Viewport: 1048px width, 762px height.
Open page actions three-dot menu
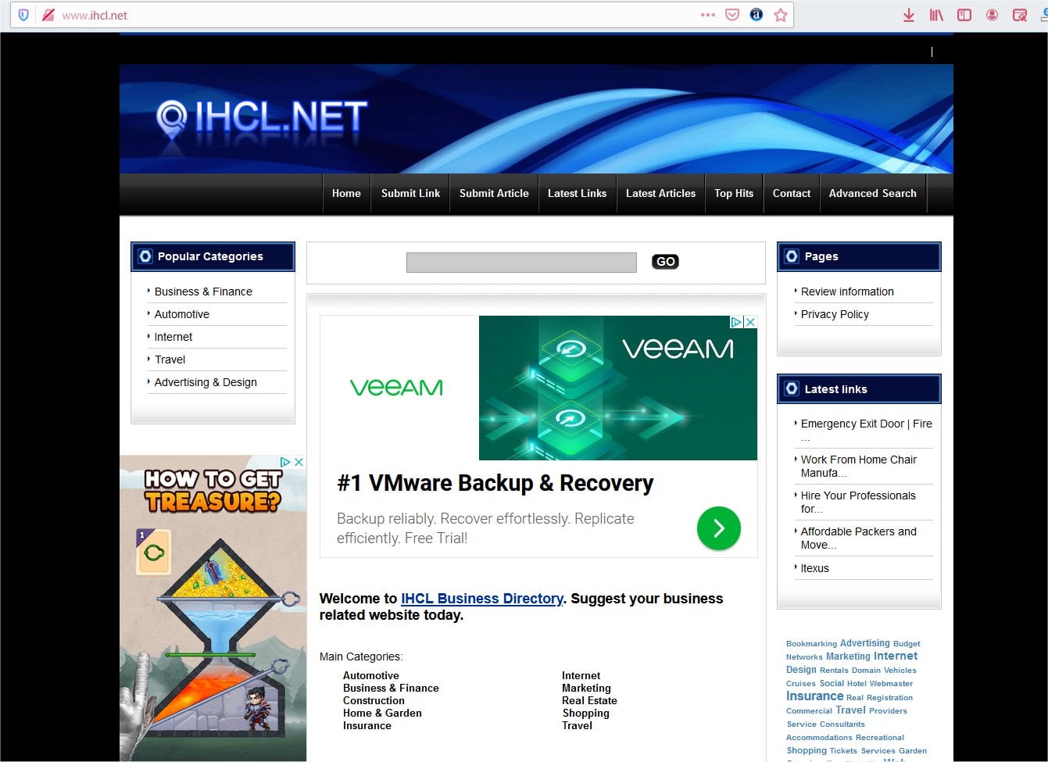pos(708,15)
